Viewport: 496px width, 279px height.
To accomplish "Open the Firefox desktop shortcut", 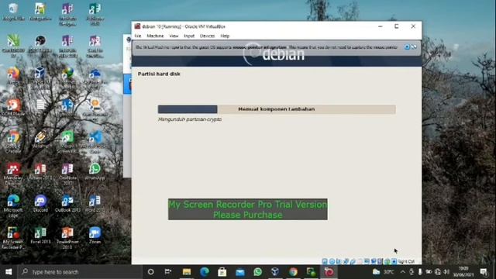I will click(x=13, y=76).
